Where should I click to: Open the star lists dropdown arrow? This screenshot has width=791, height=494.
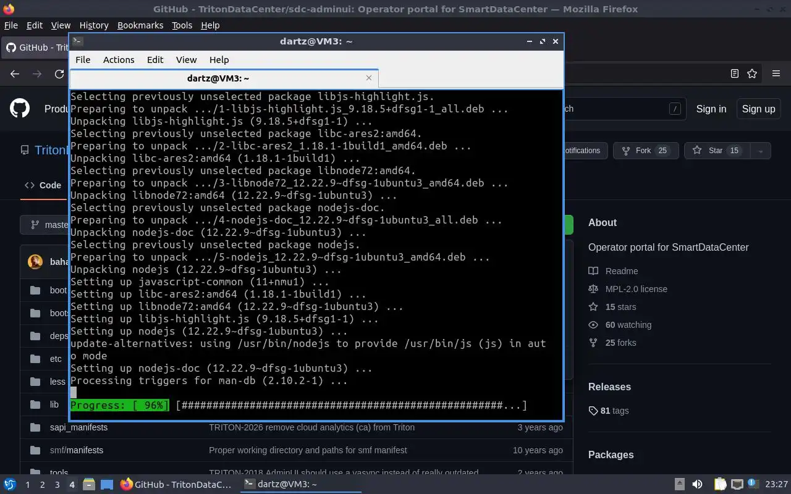click(761, 151)
